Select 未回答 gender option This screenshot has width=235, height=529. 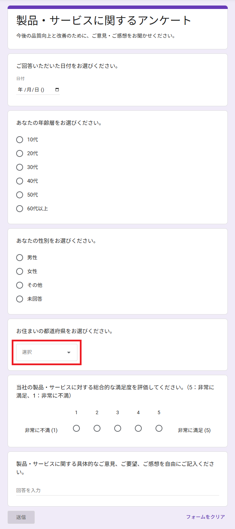coord(20,299)
